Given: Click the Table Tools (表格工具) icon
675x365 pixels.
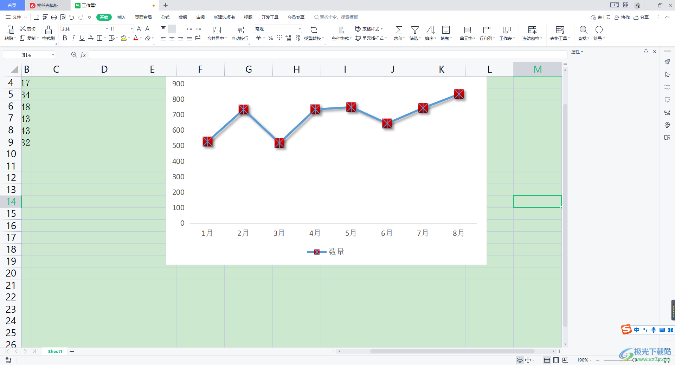Looking at the screenshot, I should click(x=560, y=30).
